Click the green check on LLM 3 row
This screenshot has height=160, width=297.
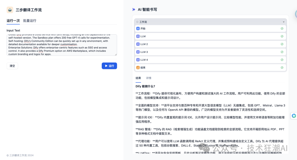pyautogui.click(x=282, y=52)
